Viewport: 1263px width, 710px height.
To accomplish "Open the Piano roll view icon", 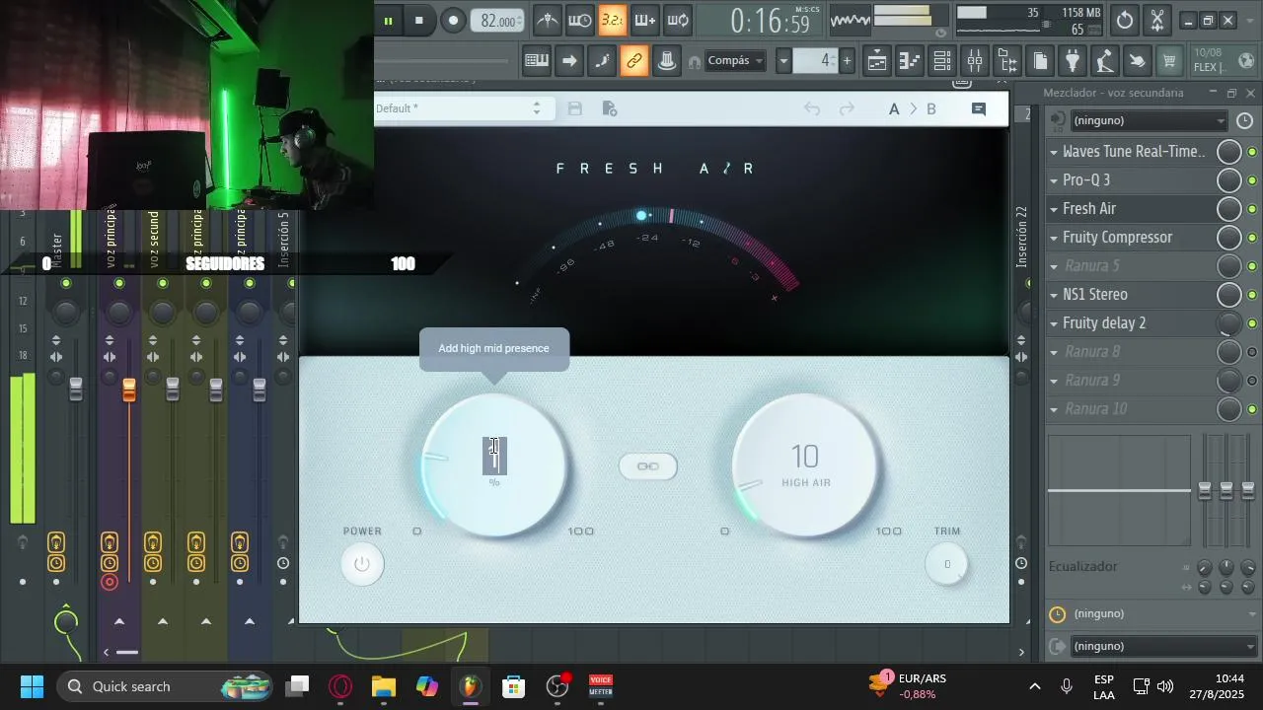I will [910, 61].
